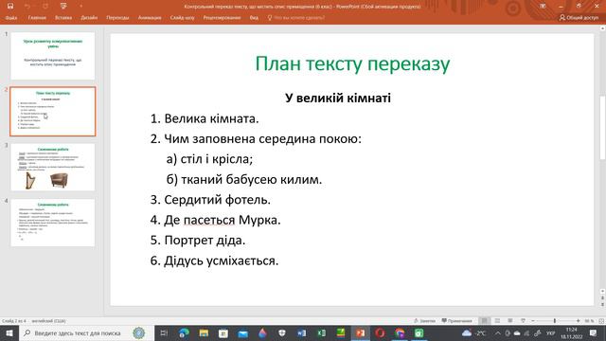Select slide 4 thumbnail
Viewport: 606px width, 341px height.
pos(53,223)
